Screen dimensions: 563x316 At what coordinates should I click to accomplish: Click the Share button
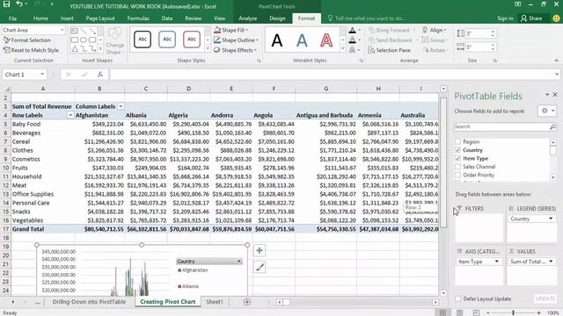(531, 18)
